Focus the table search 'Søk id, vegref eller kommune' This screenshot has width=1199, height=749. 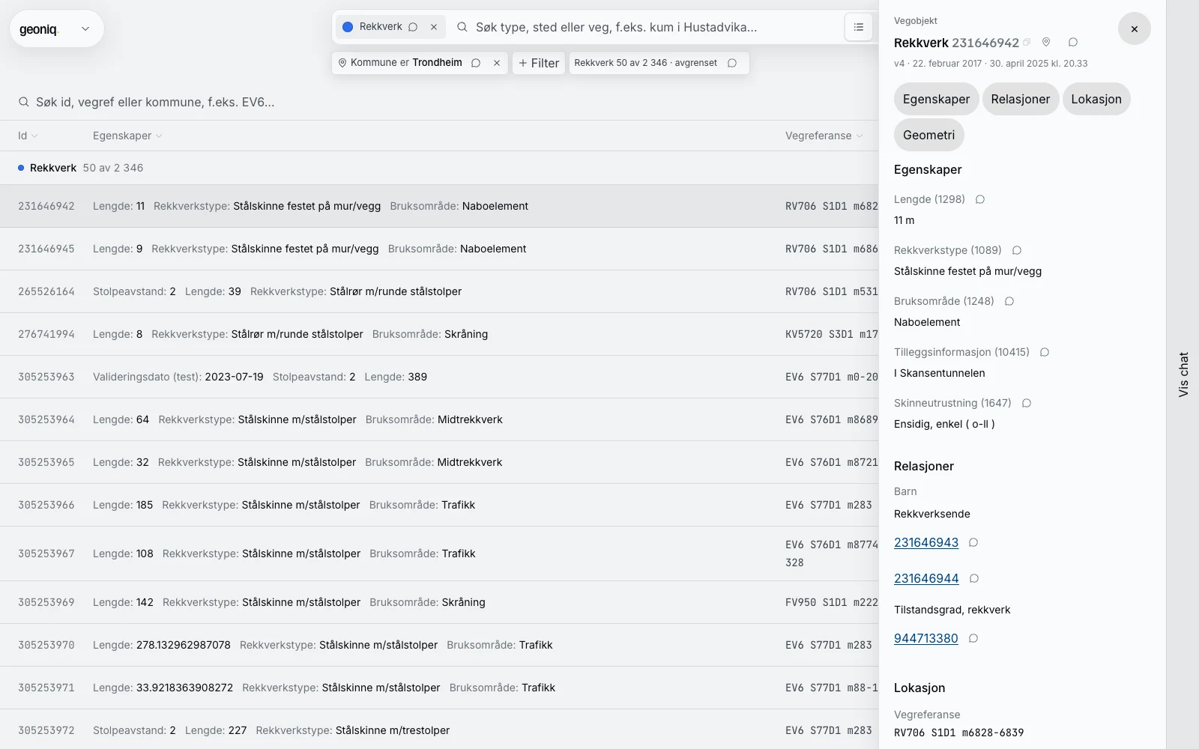click(439, 102)
